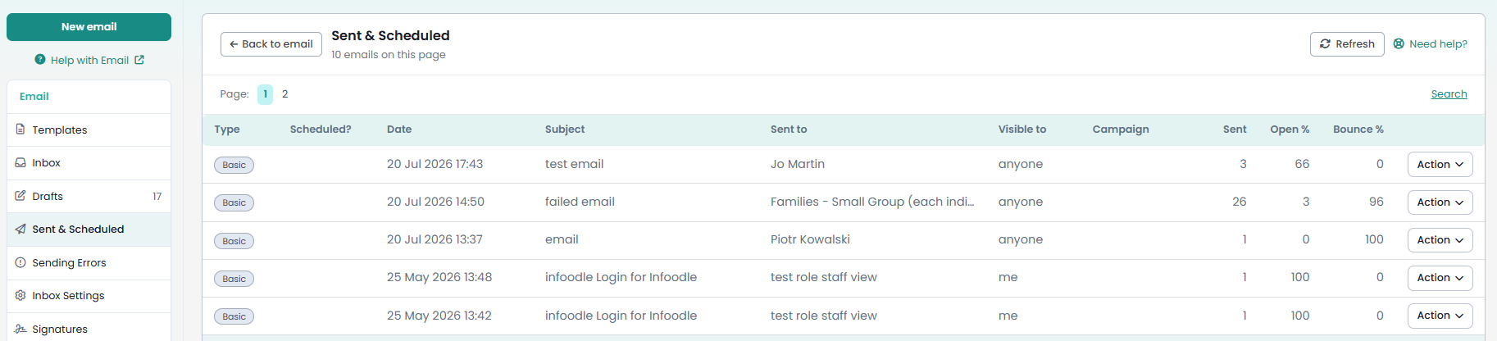Image resolution: width=1497 pixels, height=341 pixels.
Task: Select Sent & Scheduled in the sidebar
Action: point(89,230)
